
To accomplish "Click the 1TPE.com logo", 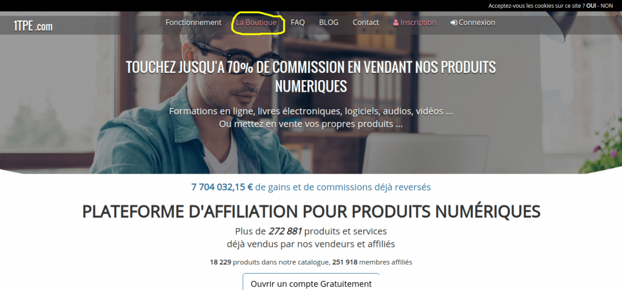I will click(x=33, y=26).
